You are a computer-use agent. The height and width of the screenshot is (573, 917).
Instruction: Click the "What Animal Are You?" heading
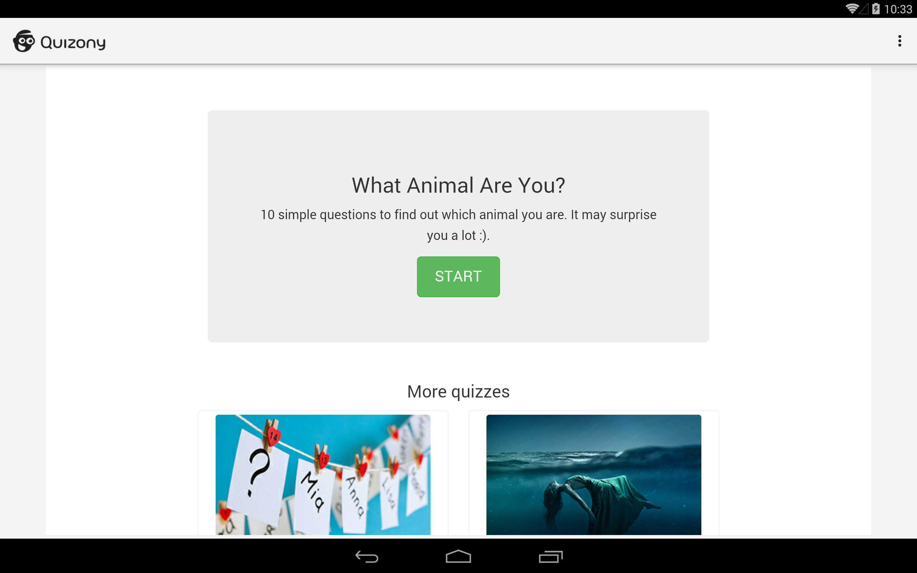(458, 185)
